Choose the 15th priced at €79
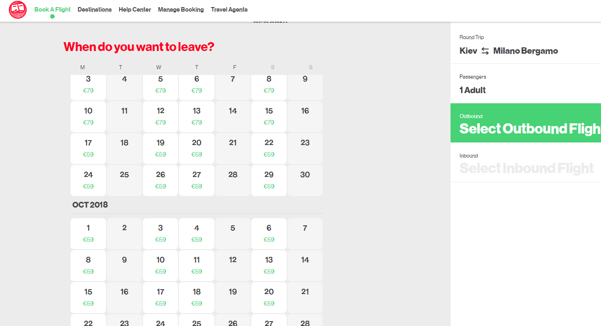601x326 pixels. pyautogui.click(x=269, y=116)
